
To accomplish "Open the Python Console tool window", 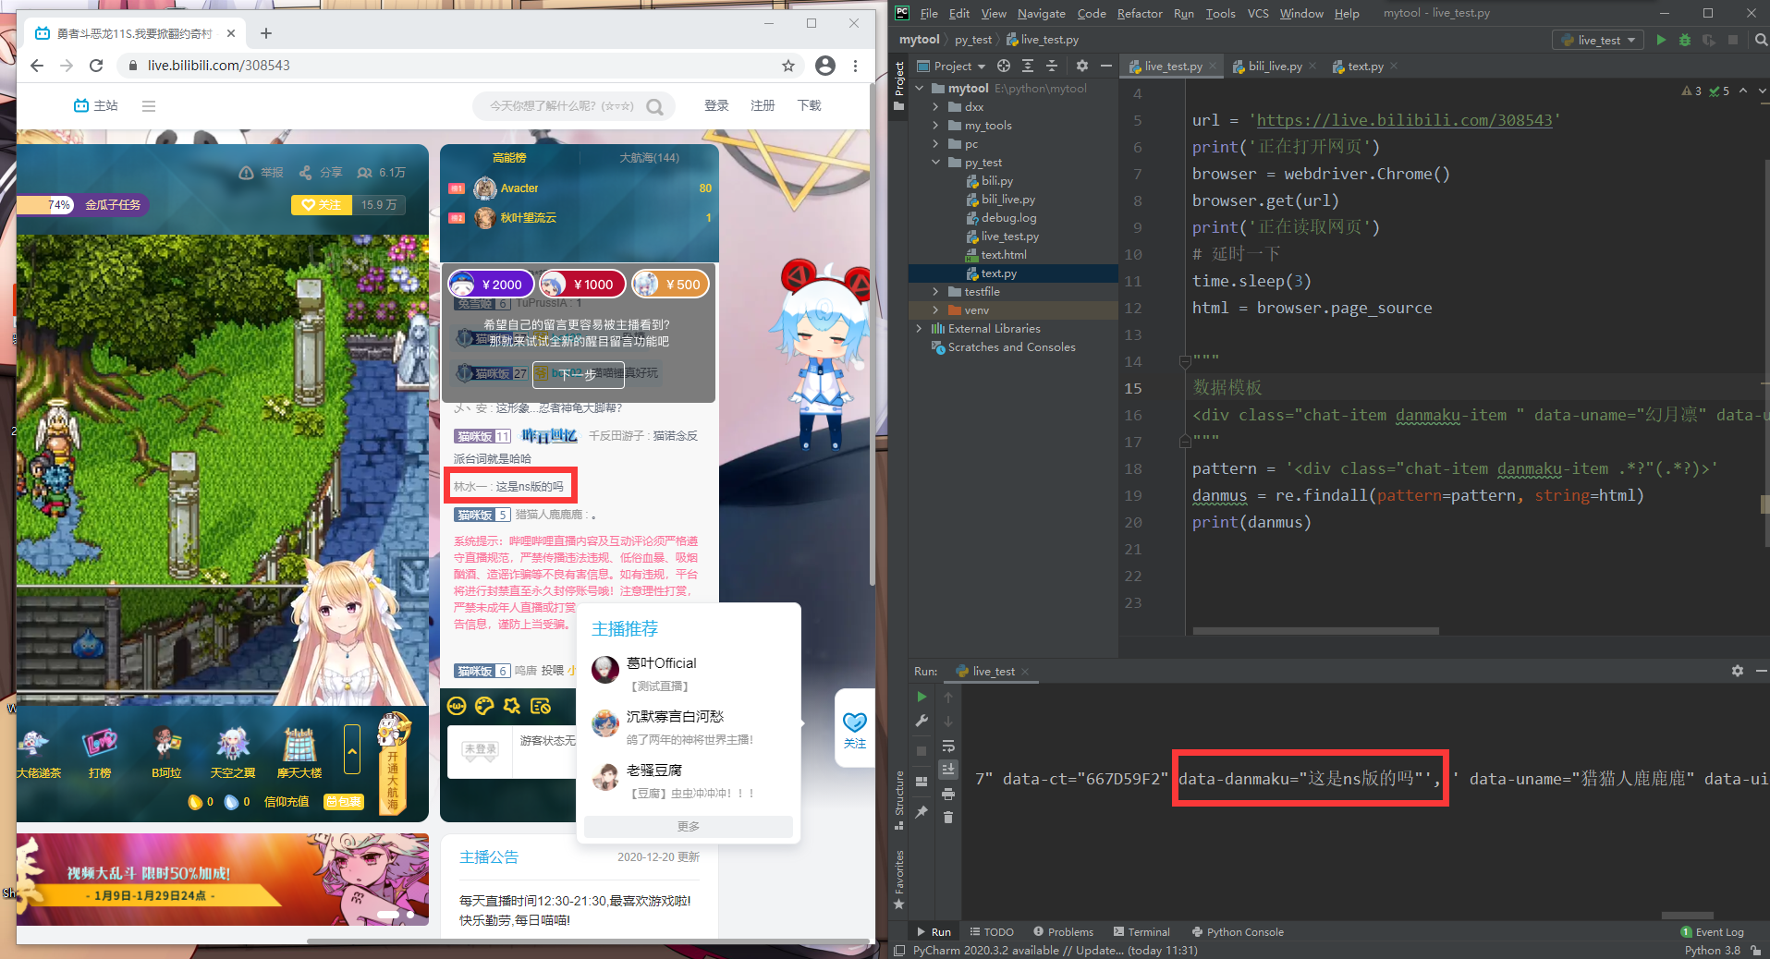I will point(1238,932).
